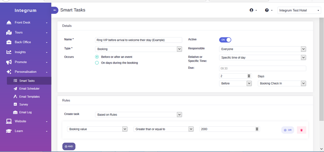Click the AND add rule button
Screen dimensions: 324x152
click(x=69, y=146)
